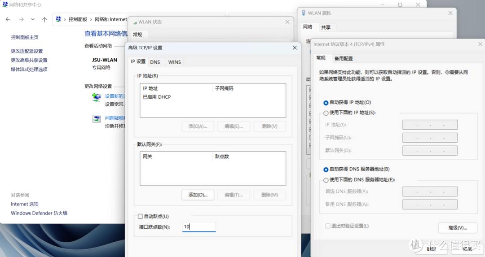The image size is (485, 257).
Task: Click the 常规 tab in WLAN 状态 window
Action: pos(138,35)
